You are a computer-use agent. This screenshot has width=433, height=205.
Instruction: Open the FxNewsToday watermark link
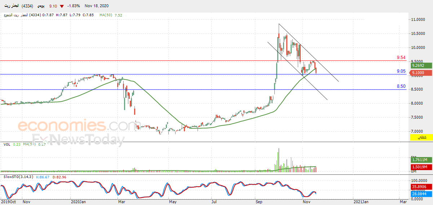78,140
